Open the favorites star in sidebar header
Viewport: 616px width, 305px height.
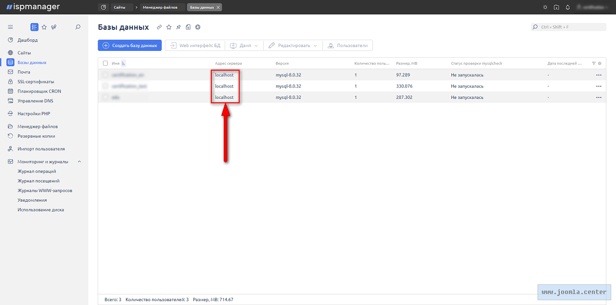pyautogui.click(x=44, y=27)
